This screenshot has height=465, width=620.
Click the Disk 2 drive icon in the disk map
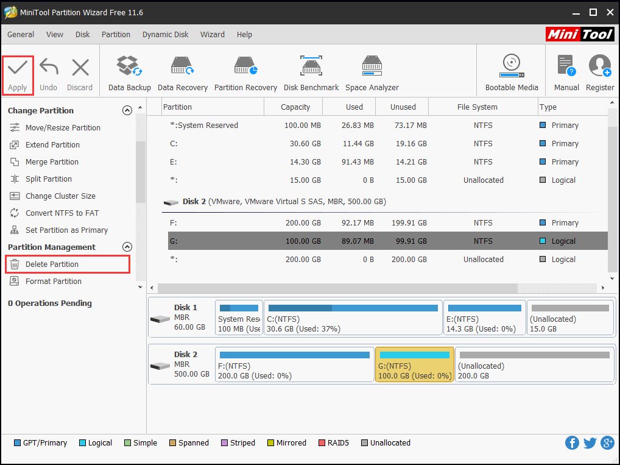click(160, 366)
